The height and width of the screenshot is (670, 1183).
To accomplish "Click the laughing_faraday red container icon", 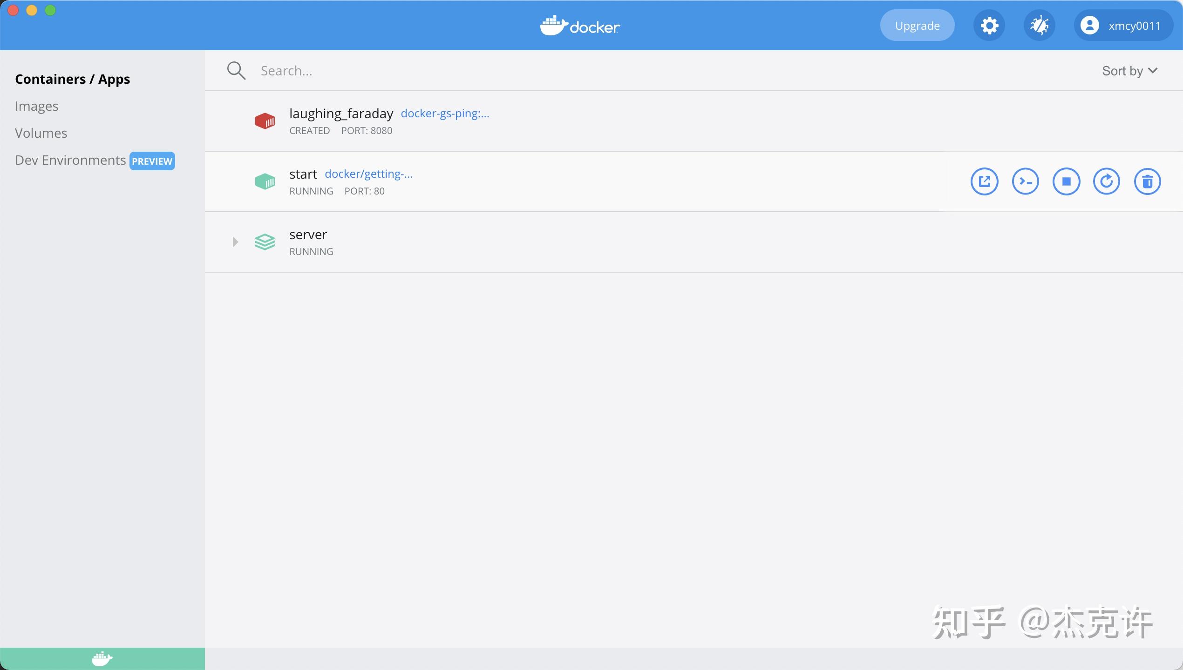I will 265,121.
